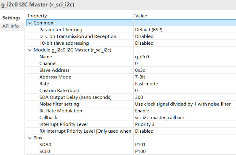Collapse the Pins section chevron
This screenshot has height=155, width=236.
click(30, 138)
